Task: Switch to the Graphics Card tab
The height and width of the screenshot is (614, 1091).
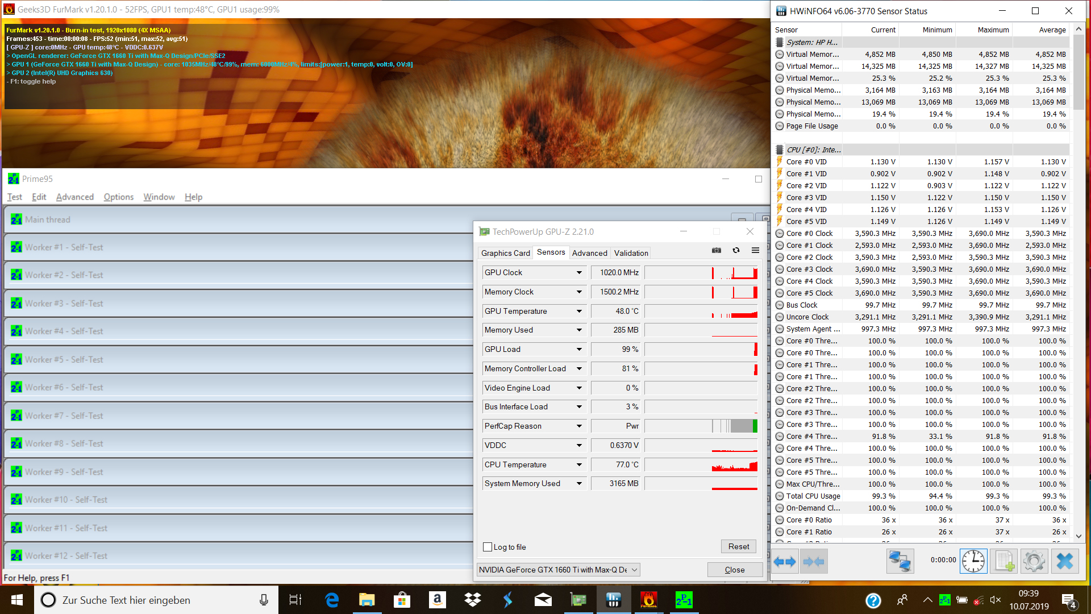Action: pyautogui.click(x=505, y=253)
